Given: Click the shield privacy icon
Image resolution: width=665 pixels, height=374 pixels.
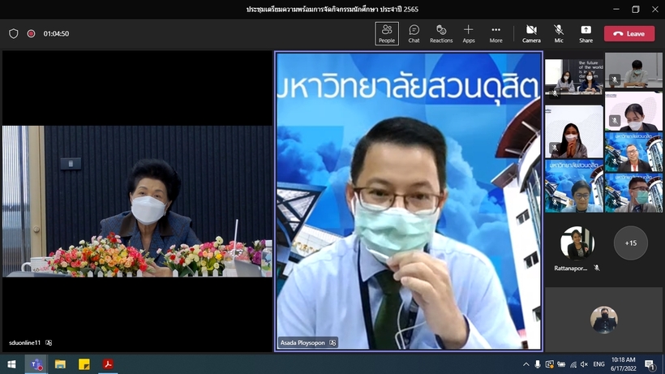Looking at the screenshot, I should coord(14,33).
